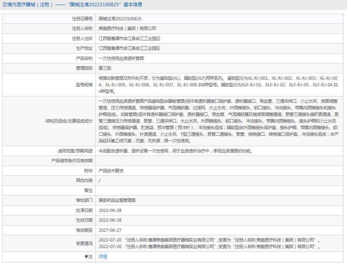Select registration number 国械注准20223100825 in table

pos(120,19)
